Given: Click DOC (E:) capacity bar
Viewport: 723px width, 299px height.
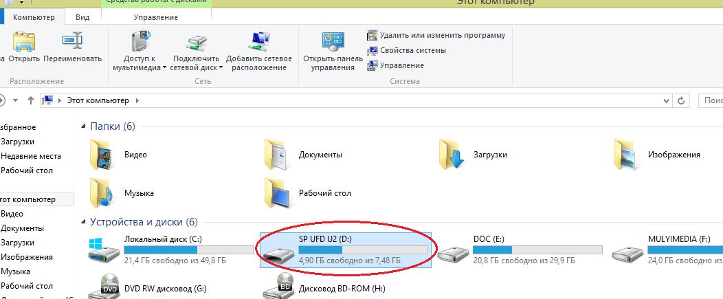Looking at the screenshot, I should (538, 250).
